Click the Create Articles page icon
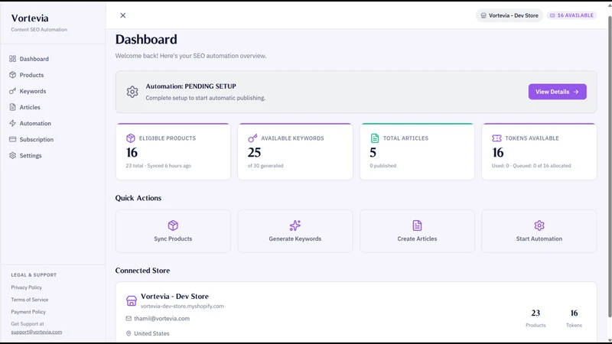This screenshot has height=344, width=612. tap(417, 226)
